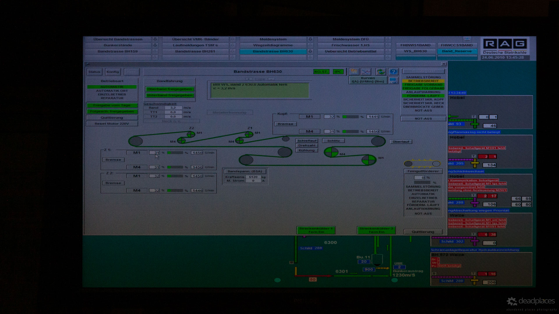Click the NOT-AUS button
The image size is (559, 314).
(423, 119)
